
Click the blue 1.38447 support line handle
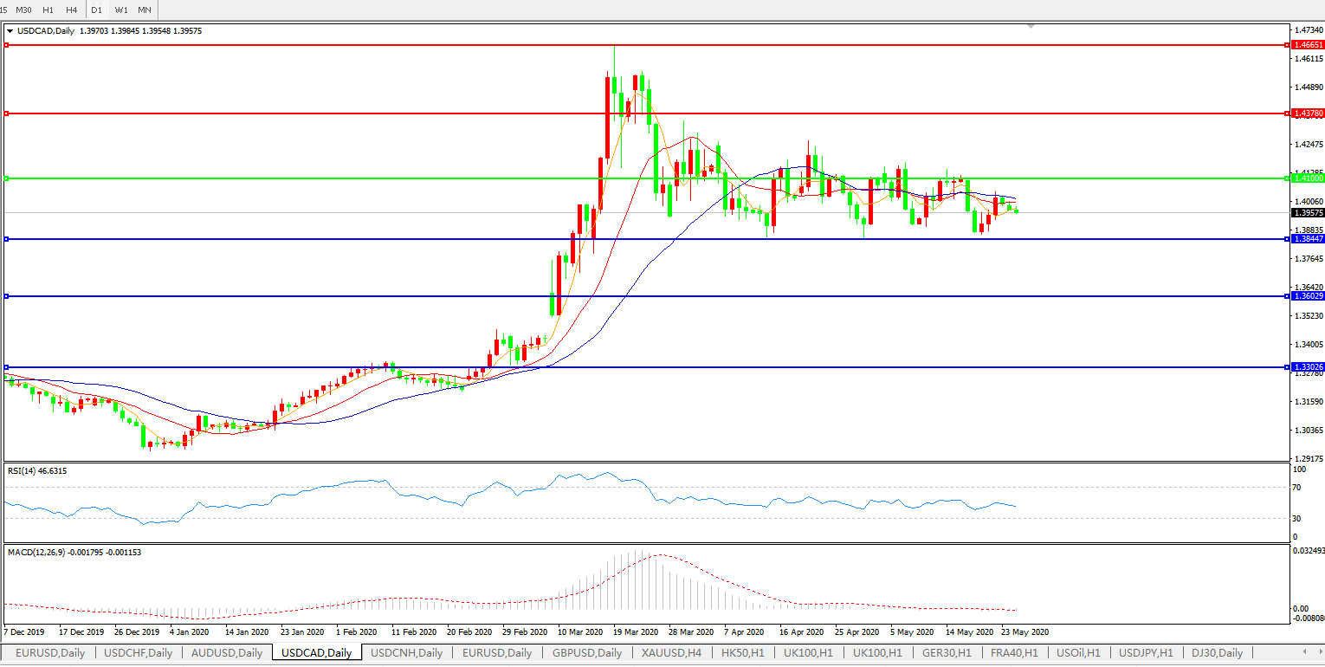pyautogui.click(x=6, y=239)
